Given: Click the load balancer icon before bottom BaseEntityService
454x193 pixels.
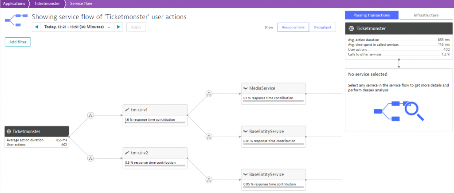Looking at the screenshot, I should coord(209,180).
